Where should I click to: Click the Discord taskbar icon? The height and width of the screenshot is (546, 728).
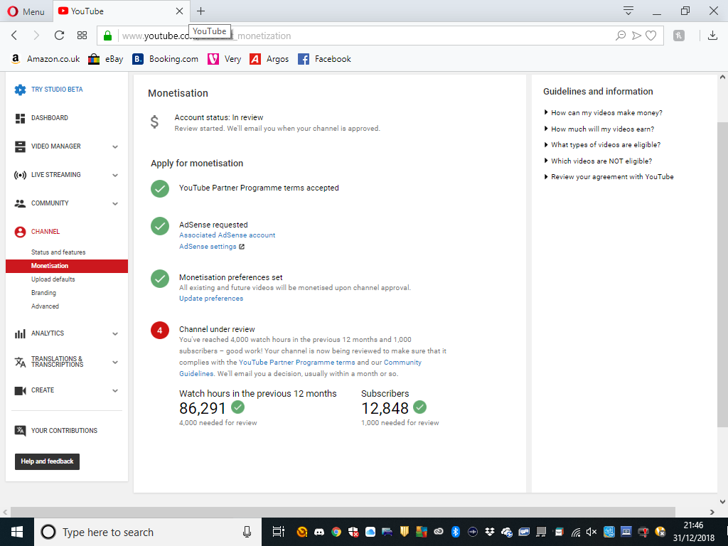(319, 532)
